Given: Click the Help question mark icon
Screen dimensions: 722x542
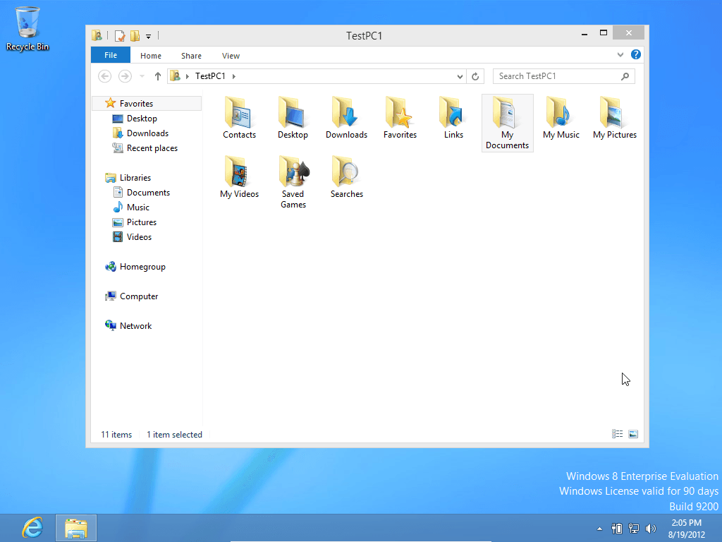Looking at the screenshot, I should click(x=635, y=54).
